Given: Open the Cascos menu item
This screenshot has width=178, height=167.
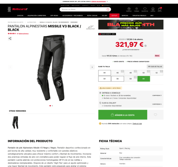Looking at the screenshot, I should click(20, 16).
